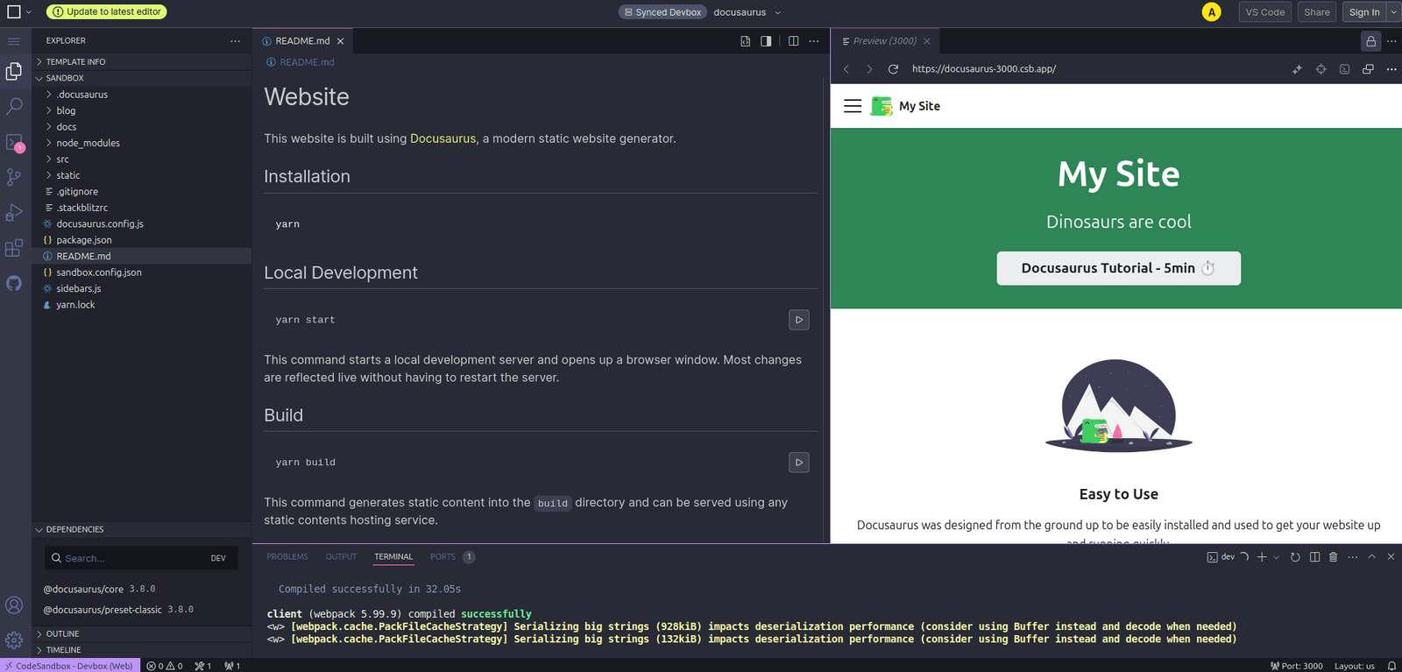1402x672 pixels.
Task: Select the TERMINAL panel tab
Action: coord(393,557)
